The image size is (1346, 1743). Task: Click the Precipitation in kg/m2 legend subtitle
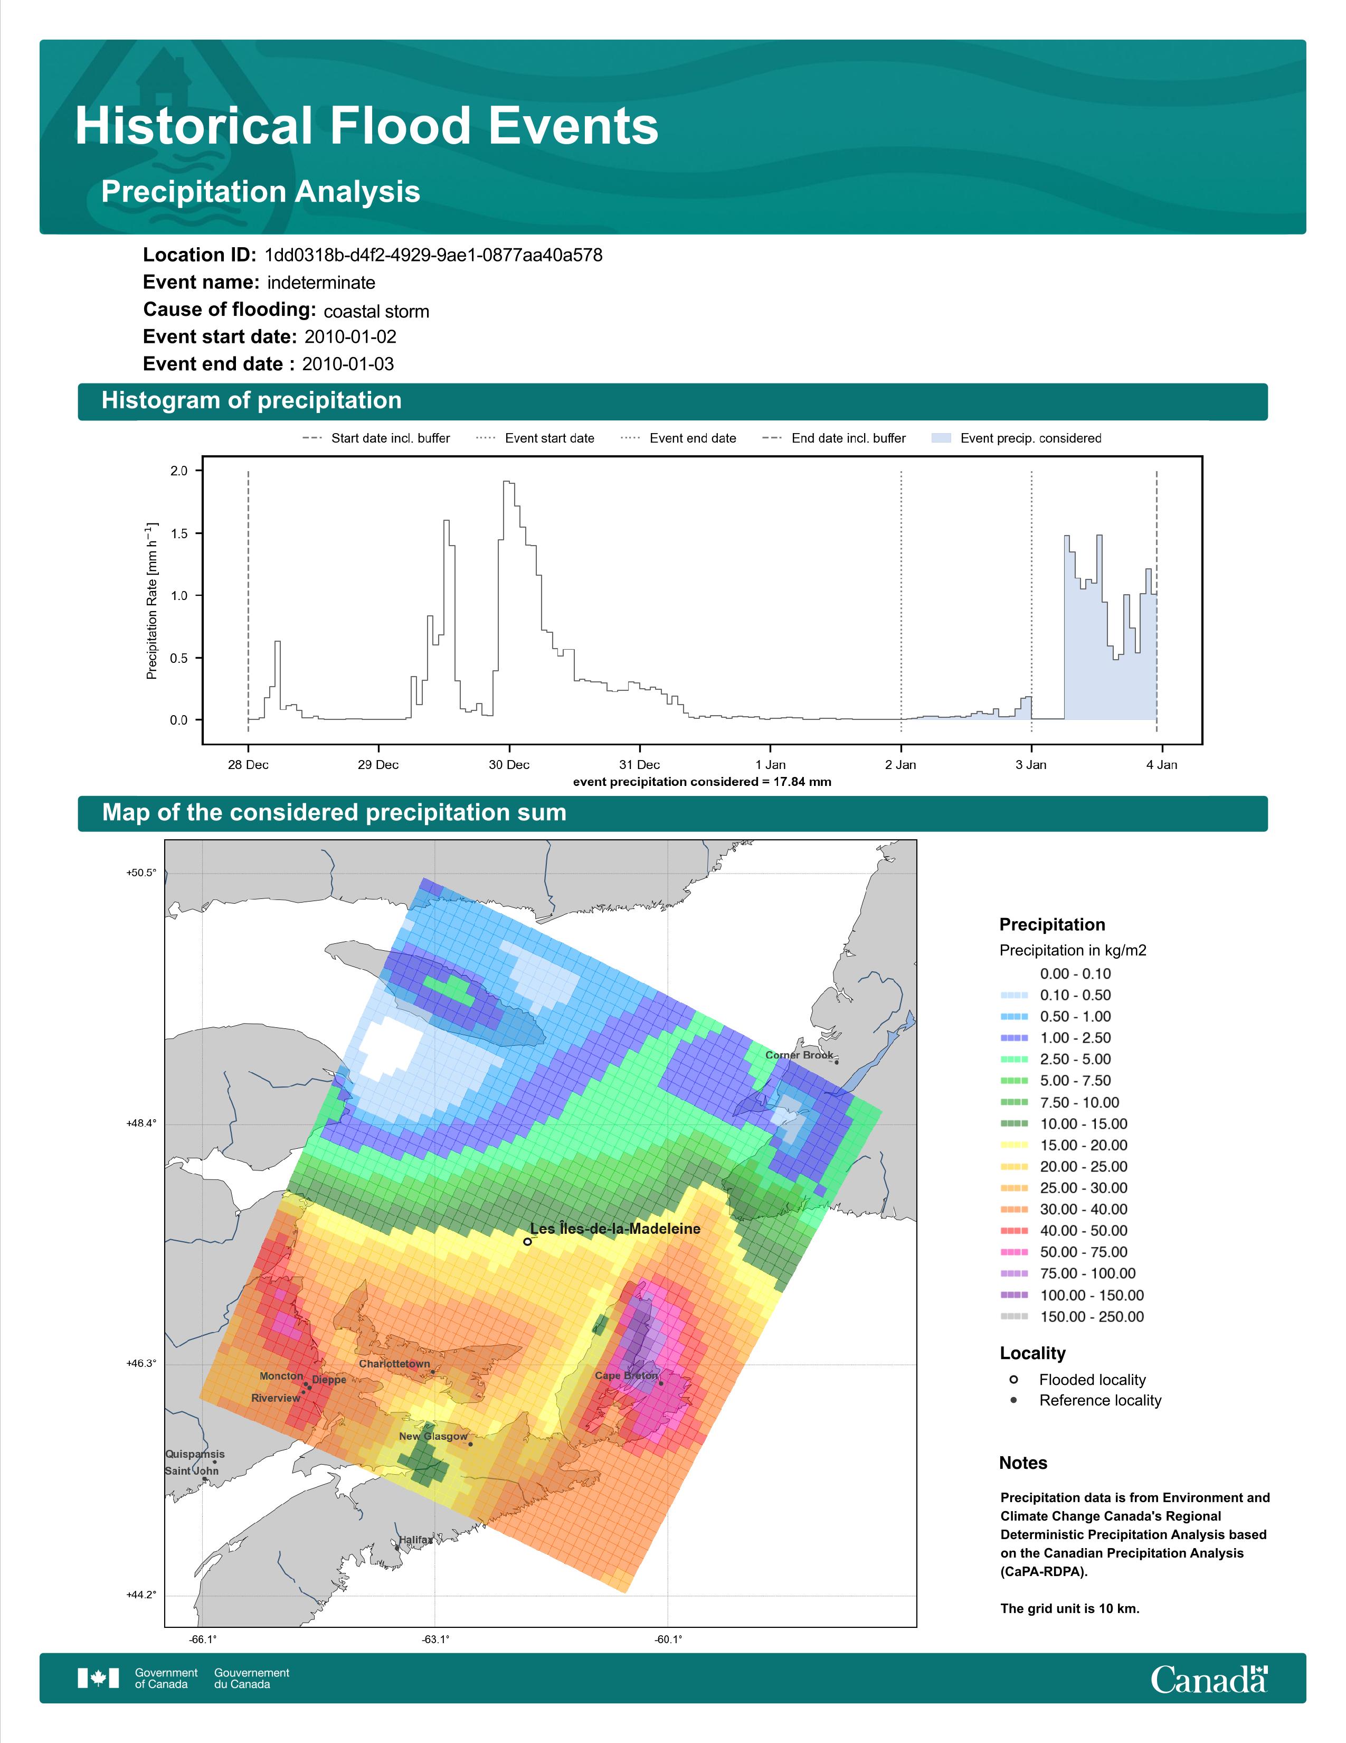(1073, 950)
